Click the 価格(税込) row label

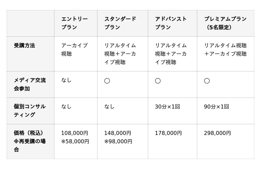[x=30, y=133]
